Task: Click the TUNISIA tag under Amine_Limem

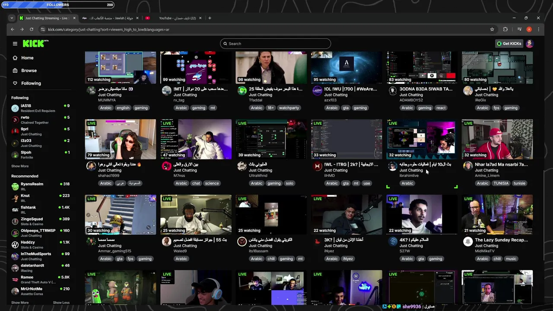Action: 501,183
